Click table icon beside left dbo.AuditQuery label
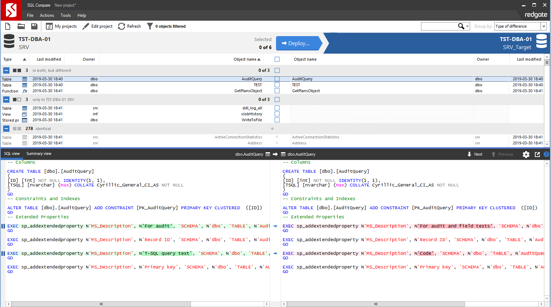Image resolution: width=551 pixels, height=307 pixels. pos(268,154)
